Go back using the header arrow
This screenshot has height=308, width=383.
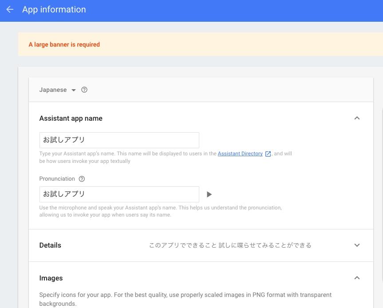[10, 9]
